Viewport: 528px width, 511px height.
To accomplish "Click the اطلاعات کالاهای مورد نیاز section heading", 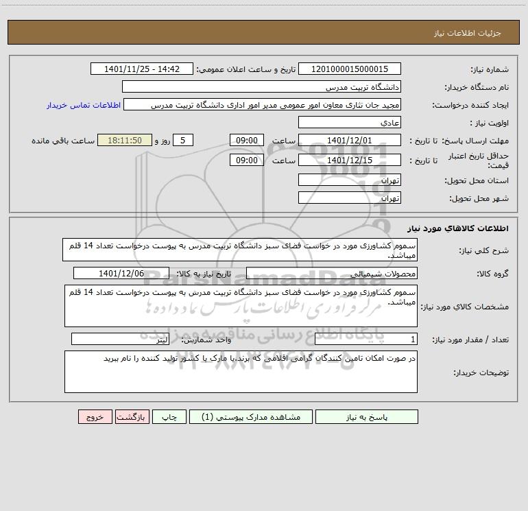I will point(458,228).
